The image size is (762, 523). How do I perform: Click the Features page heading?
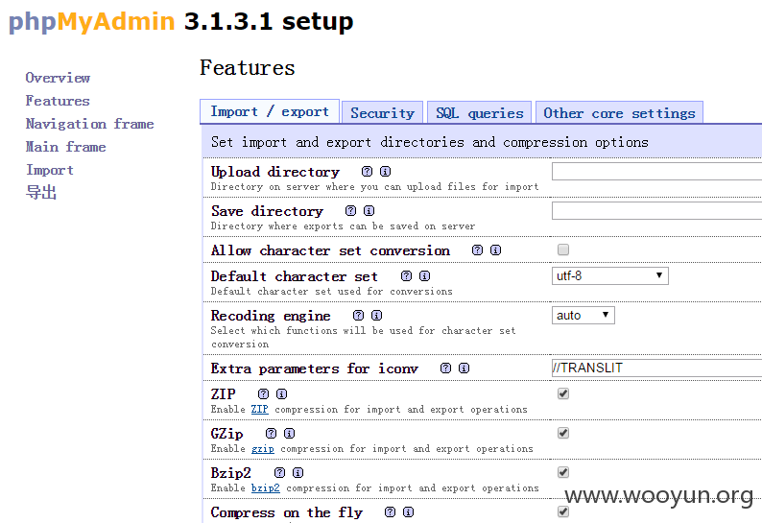click(248, 67)
